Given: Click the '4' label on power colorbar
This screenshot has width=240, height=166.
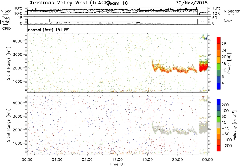Looking at the screenshot, I should coord(223,83).
